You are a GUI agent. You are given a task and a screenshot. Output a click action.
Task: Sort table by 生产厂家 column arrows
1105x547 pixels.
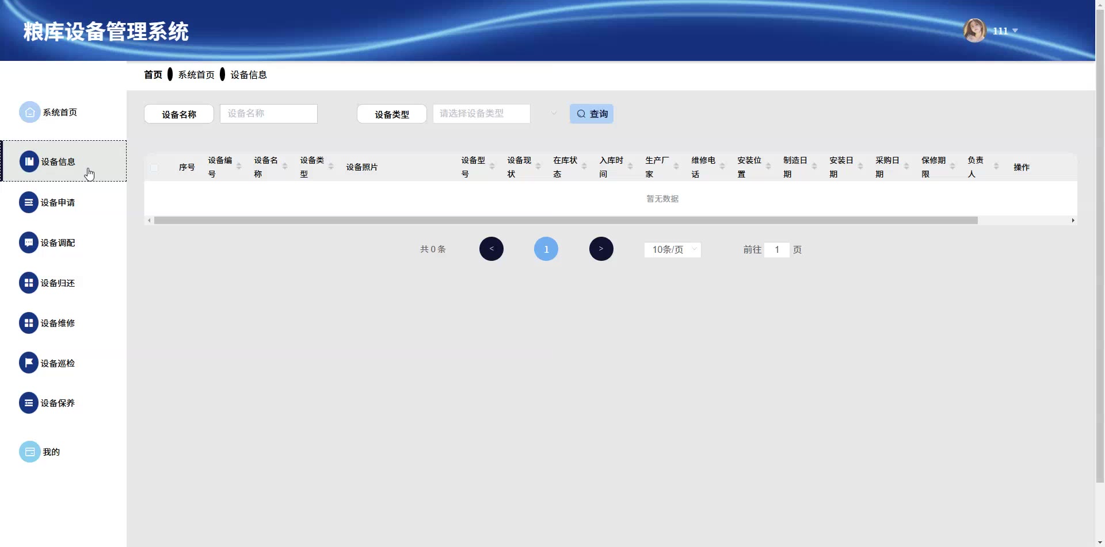point(676,167)
